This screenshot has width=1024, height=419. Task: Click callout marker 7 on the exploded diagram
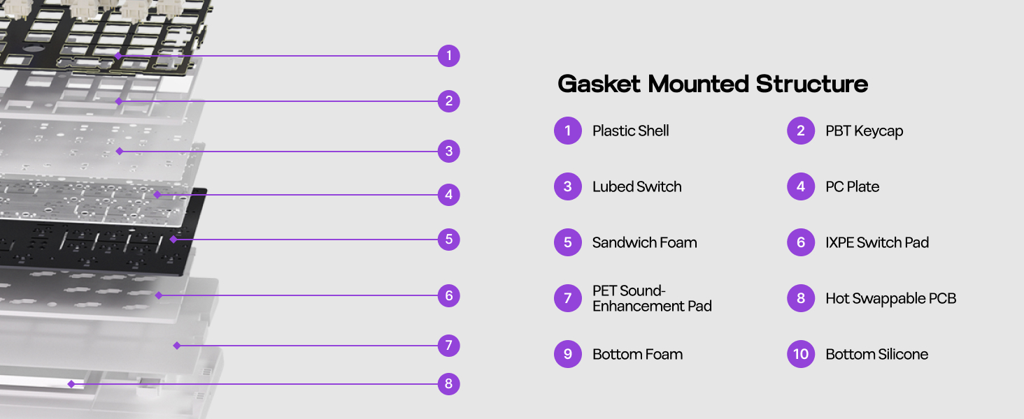[449, 345]
